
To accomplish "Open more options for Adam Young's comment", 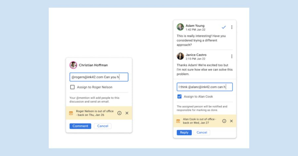I will click(232, 27).
